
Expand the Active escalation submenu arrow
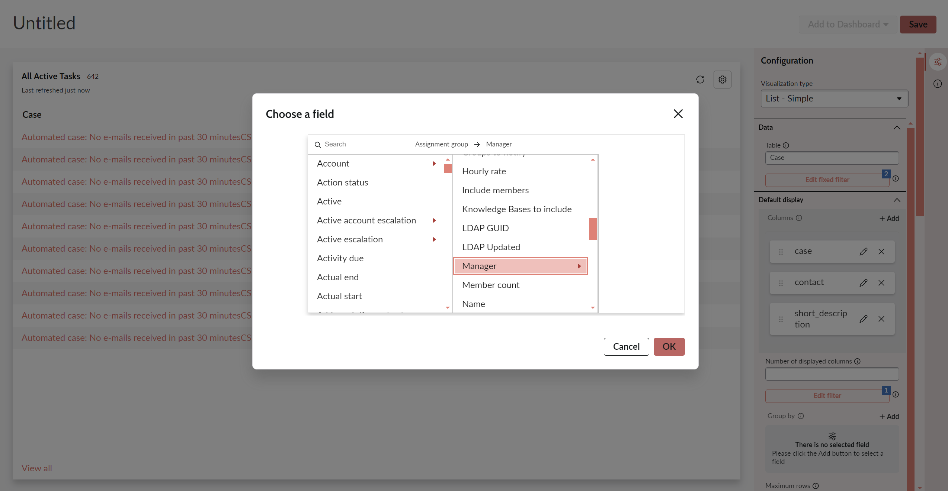click(x=434, y=239)
